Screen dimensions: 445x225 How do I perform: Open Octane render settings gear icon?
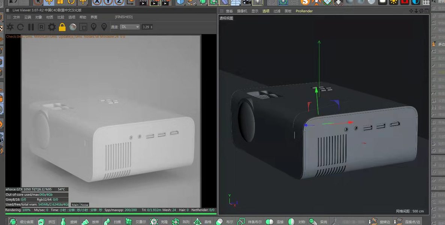[x=52, y=27]
